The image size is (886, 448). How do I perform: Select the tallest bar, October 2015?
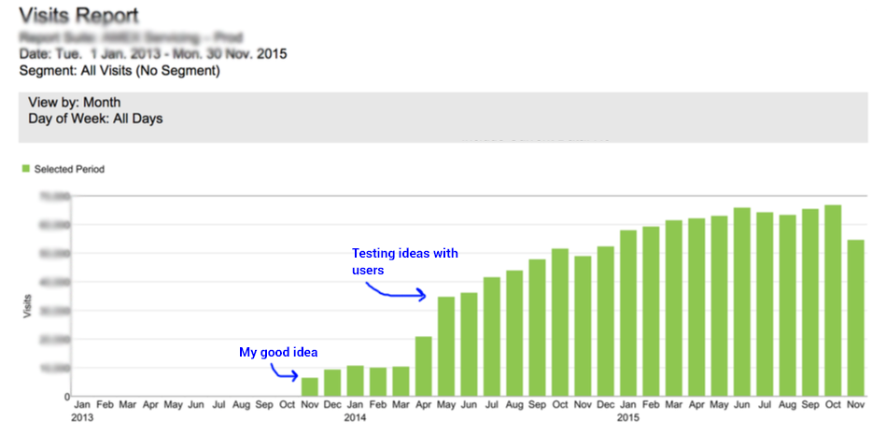pyautogui.click(x=833, y=301)
